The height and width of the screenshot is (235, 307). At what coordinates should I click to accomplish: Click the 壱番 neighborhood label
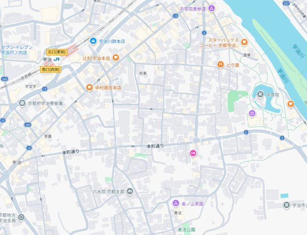(48, 136)
